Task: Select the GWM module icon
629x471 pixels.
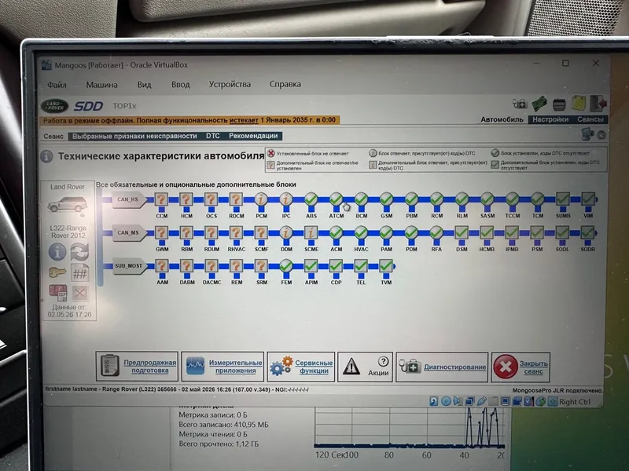Action: (162, 232)
